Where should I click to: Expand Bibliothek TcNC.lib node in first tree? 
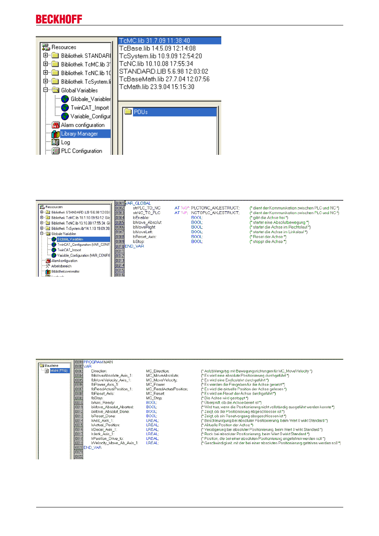point(46,72)
